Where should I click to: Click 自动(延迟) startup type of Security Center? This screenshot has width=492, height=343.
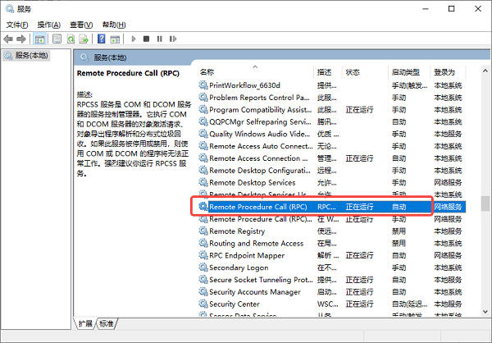409,304
